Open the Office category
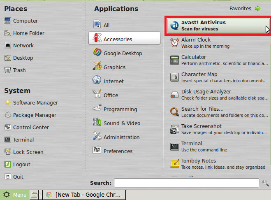The height and width of the screenshot is (200, 271). [x=105, y=94]
